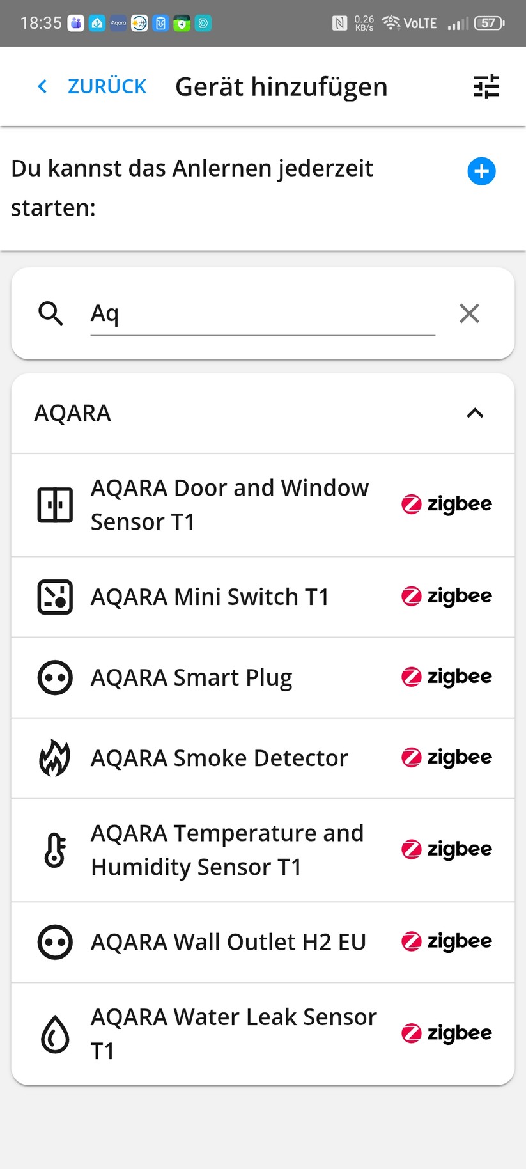Tap the battery indicator in status bar
The height and width of the screenshot is (1169, 526).
click(x=489, y=24)
